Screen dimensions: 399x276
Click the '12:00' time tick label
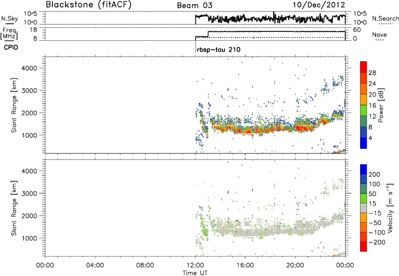click(195, 266)
